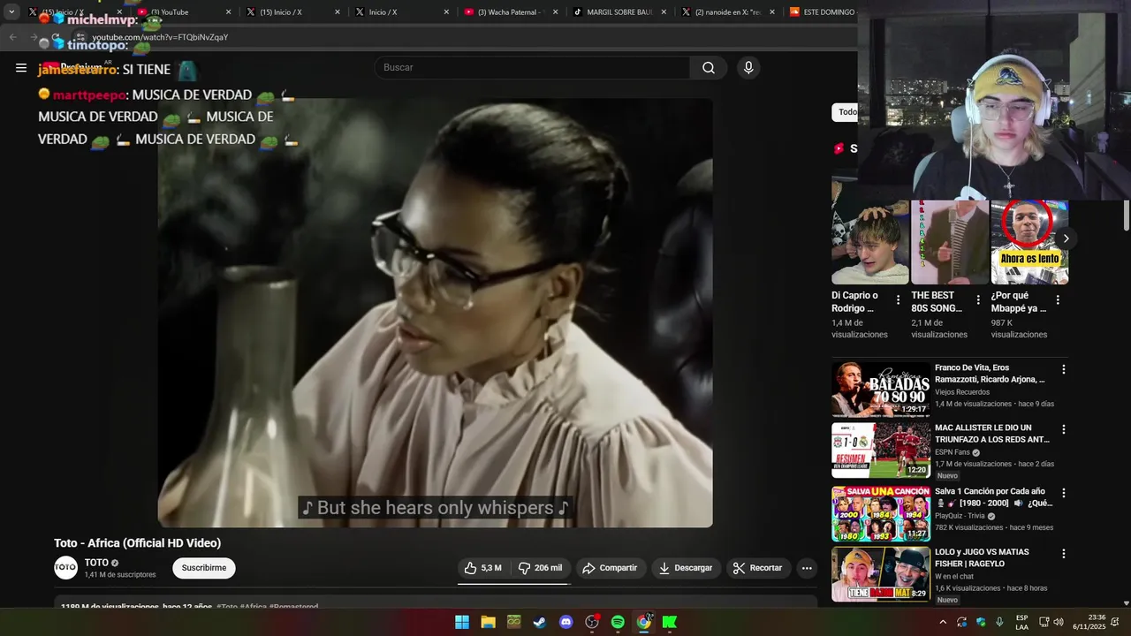Open the volume control in system tray
Image resolution: width=1131 pixels, height=636 pixels.
(1059, 622)
